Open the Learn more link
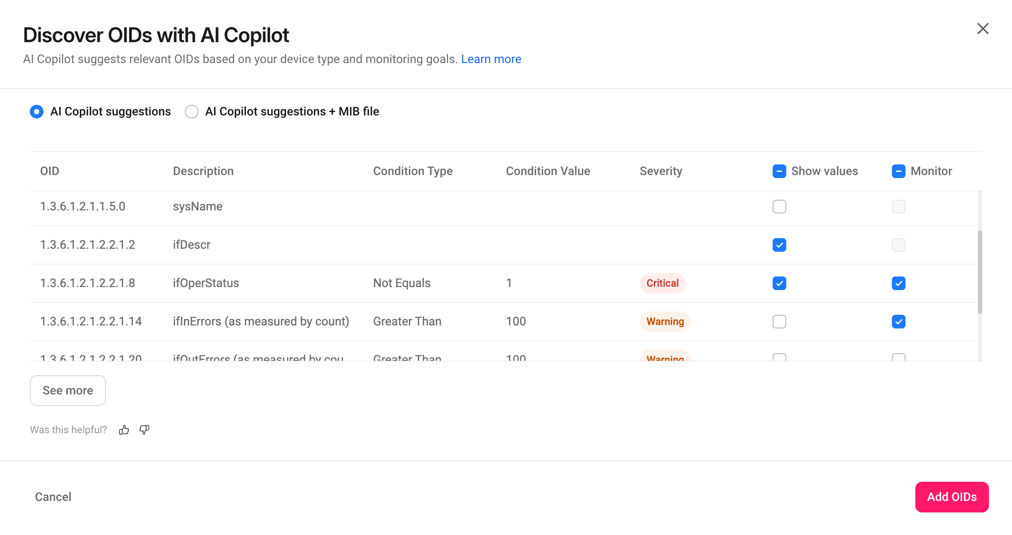Viewport: 1012px width, 535px height. tap(491, 59)
